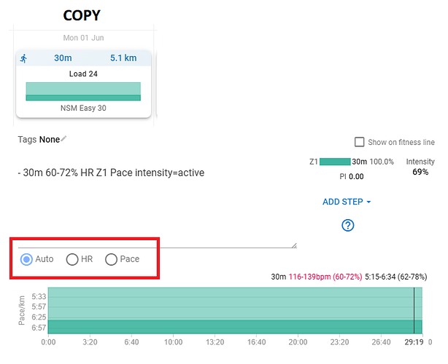
Task: Open the ADD STEP dropdown
Action: coord(347,202)
